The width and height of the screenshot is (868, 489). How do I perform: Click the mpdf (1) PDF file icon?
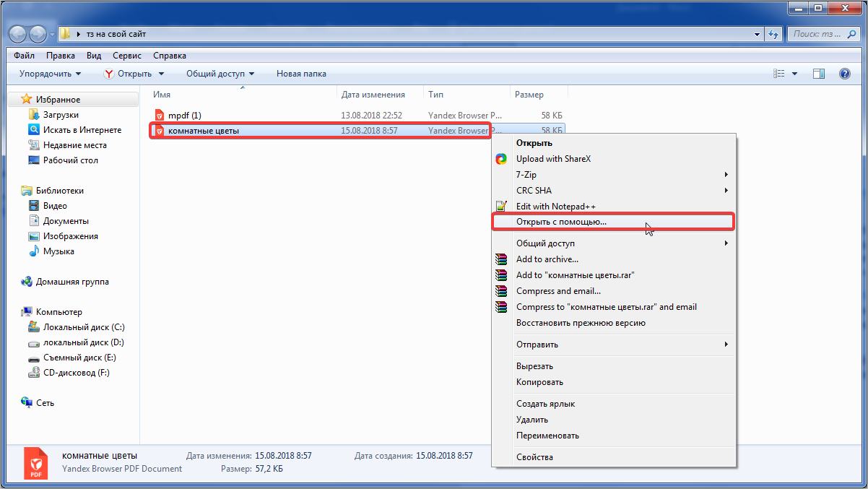tap(160, 116)
